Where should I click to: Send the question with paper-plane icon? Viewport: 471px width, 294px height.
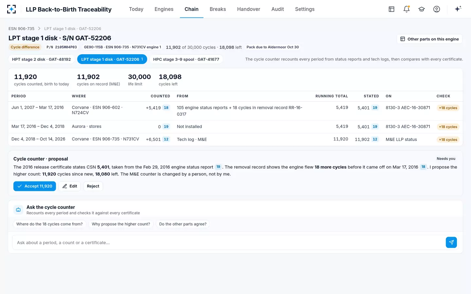point(451,242)
